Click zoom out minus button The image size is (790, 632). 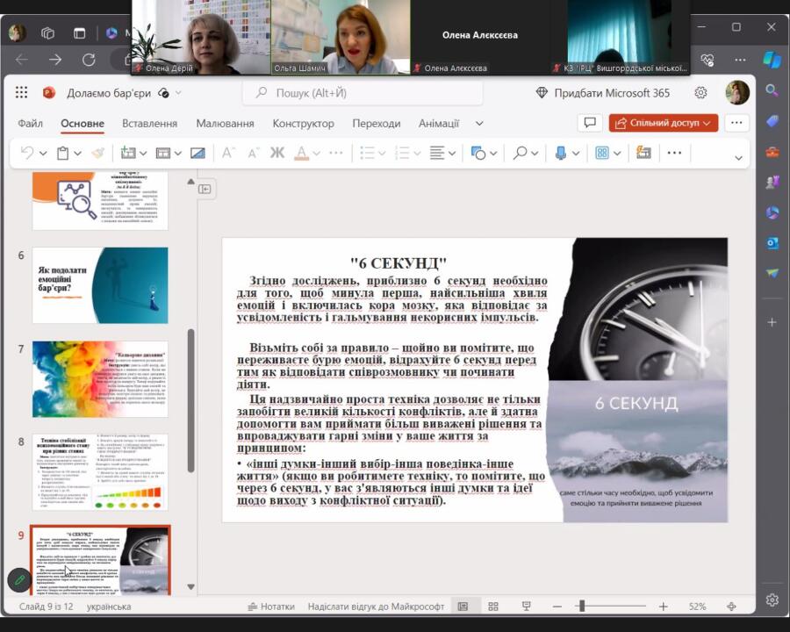(x=557, y=607)
